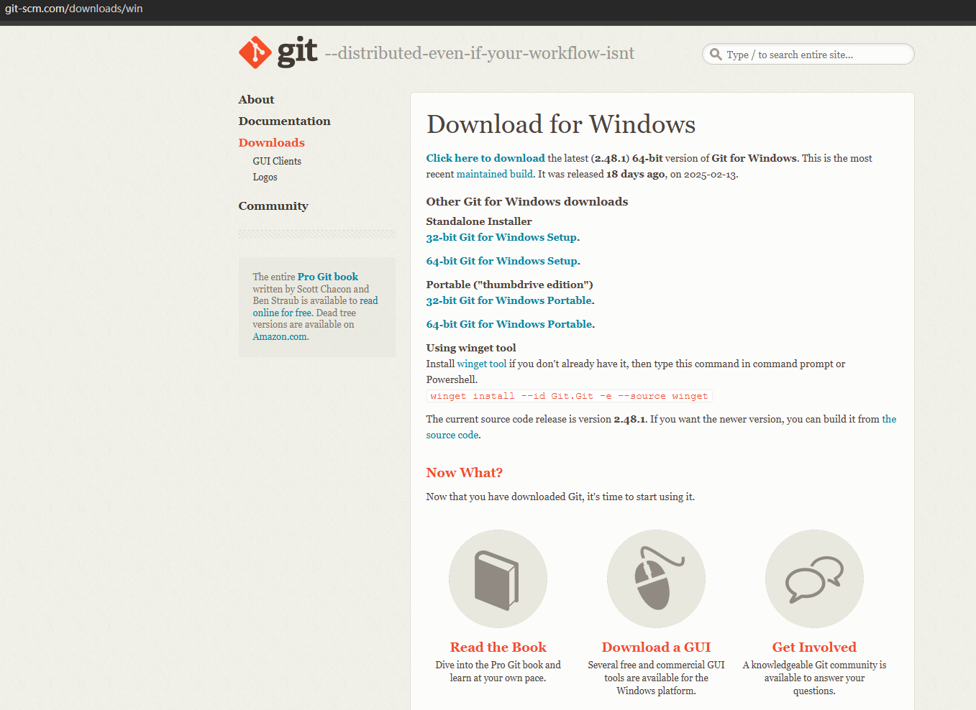Click the 'Now What?' heading

464,472
